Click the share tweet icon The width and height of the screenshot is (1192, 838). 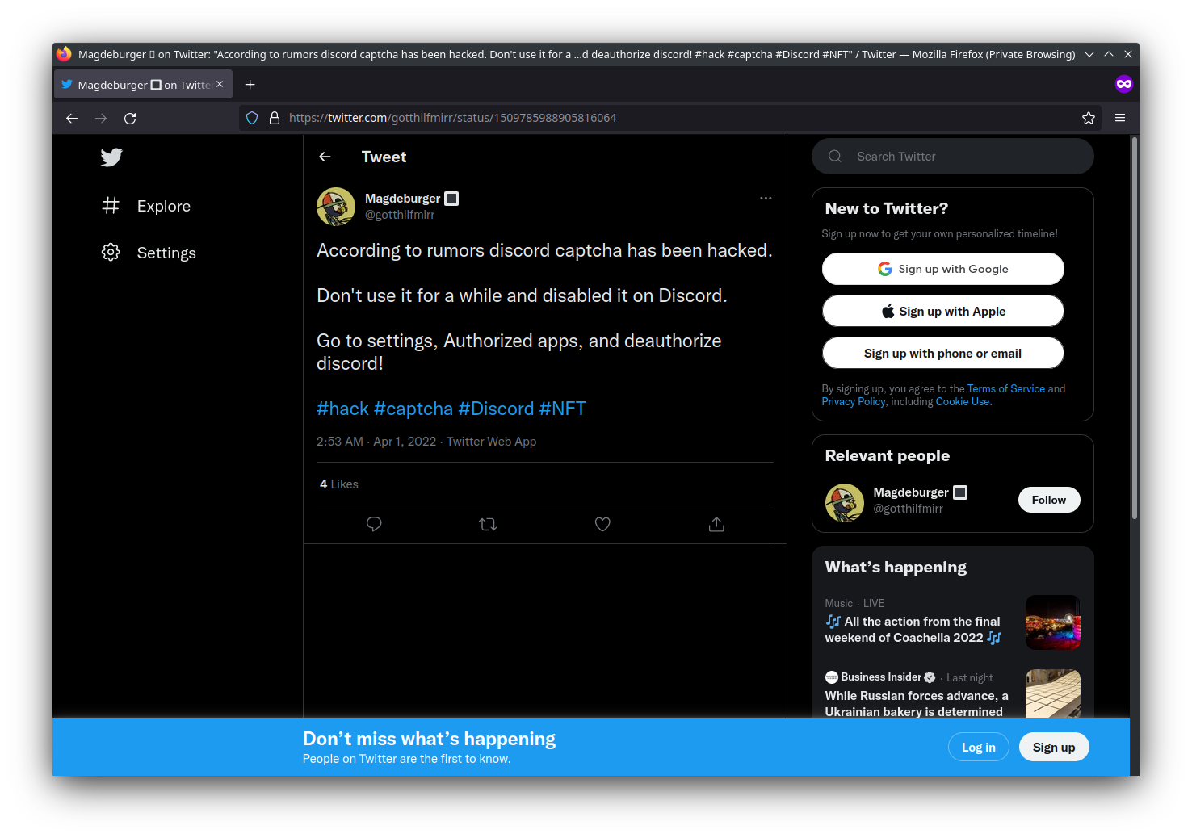click(716, 524)
